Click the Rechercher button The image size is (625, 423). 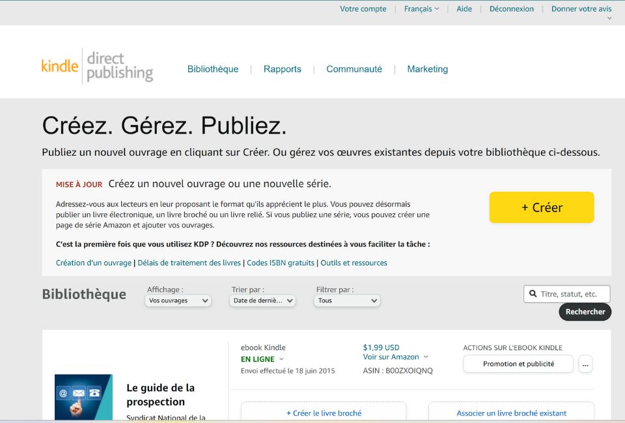tap(585, 312)
